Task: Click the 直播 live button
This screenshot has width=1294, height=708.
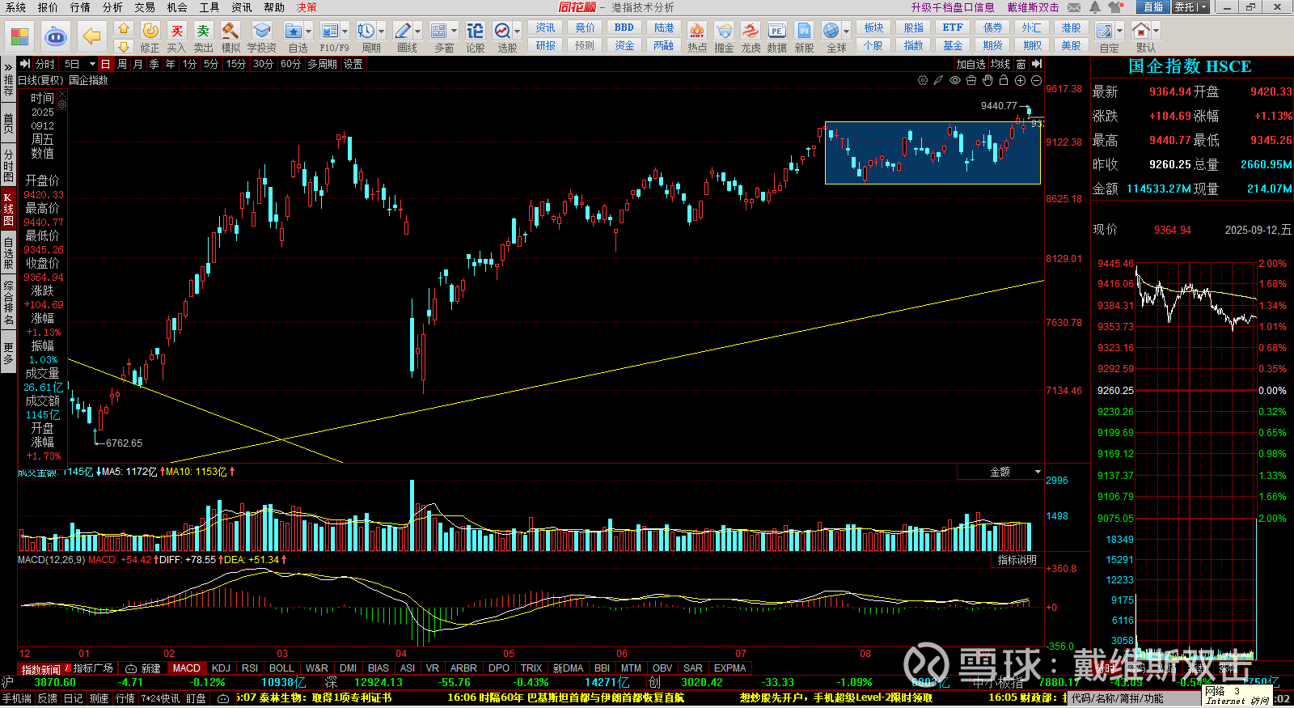Action: point(1153,7)
